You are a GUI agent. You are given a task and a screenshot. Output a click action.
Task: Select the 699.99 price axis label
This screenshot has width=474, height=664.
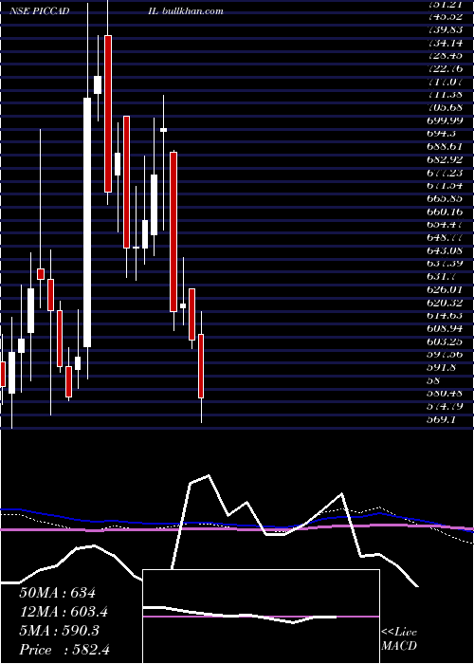click(x=445, y=120)
